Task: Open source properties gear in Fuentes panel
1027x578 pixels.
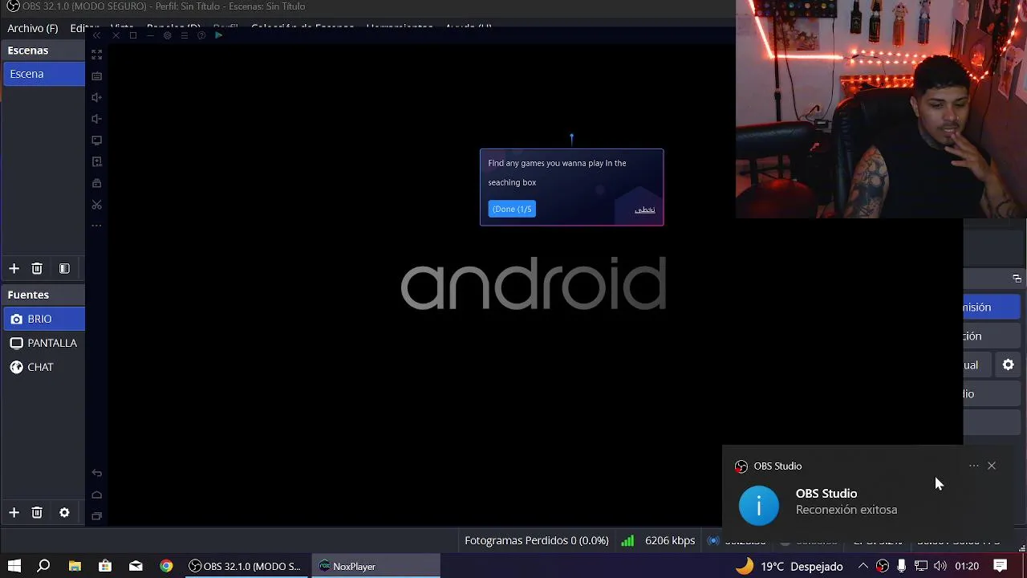Action: tap(64, 513)
